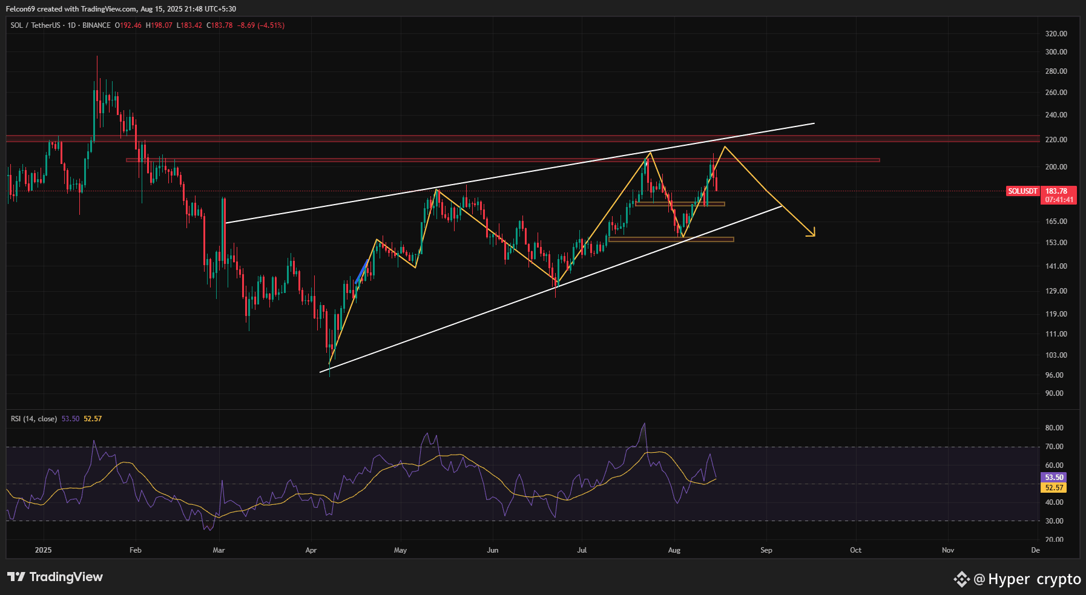
Task: Click the Sep label on time axis
Action: click(x=766, y=550)
